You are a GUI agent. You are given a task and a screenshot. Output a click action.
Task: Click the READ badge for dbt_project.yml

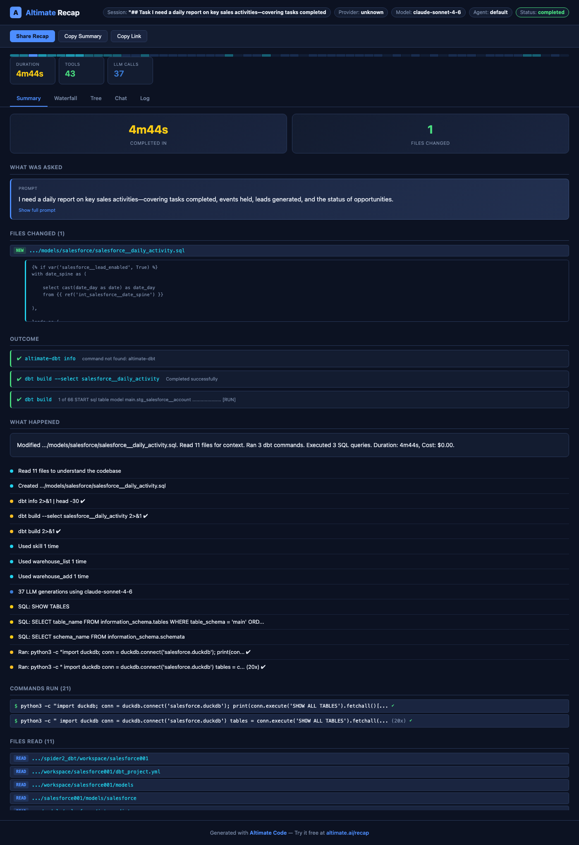coord(21,772)
